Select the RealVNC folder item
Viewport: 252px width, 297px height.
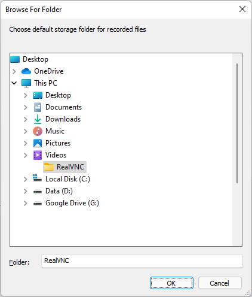click(x=64, y=167)
